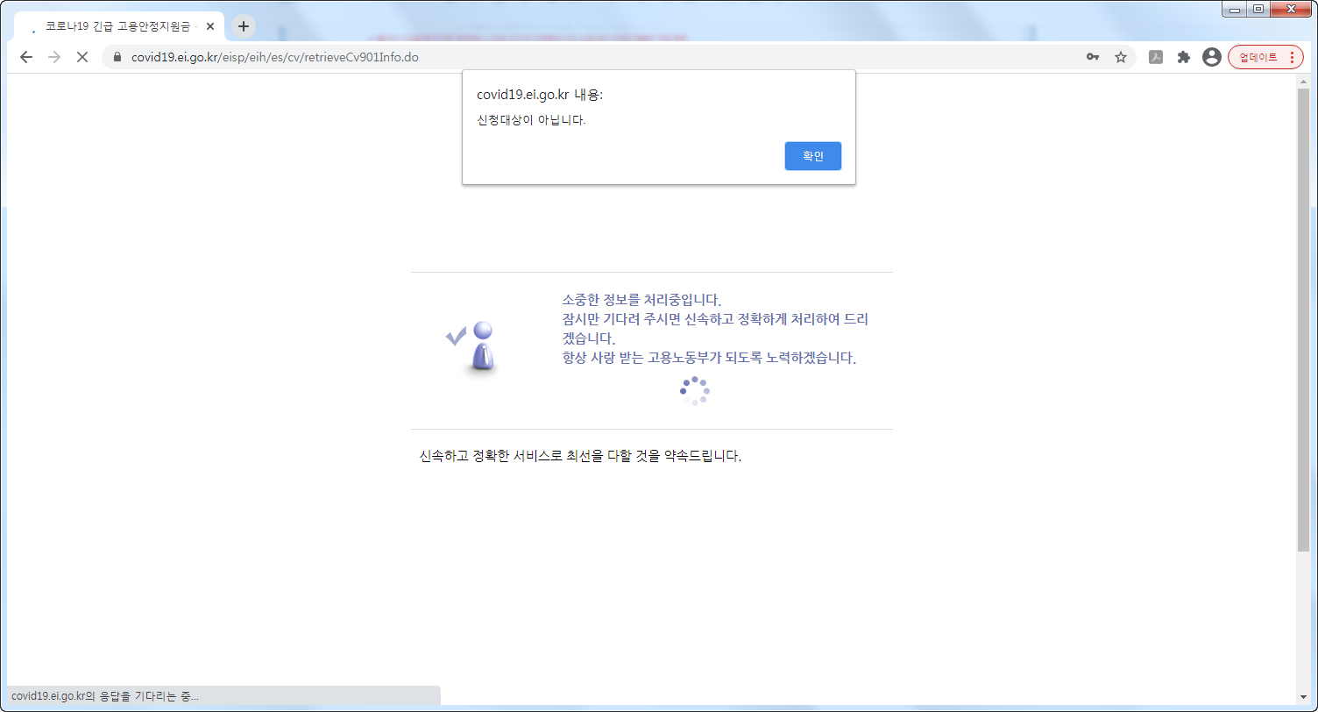Click the status bar waiting message
1318x712 pixels.
tap(105, 695)
